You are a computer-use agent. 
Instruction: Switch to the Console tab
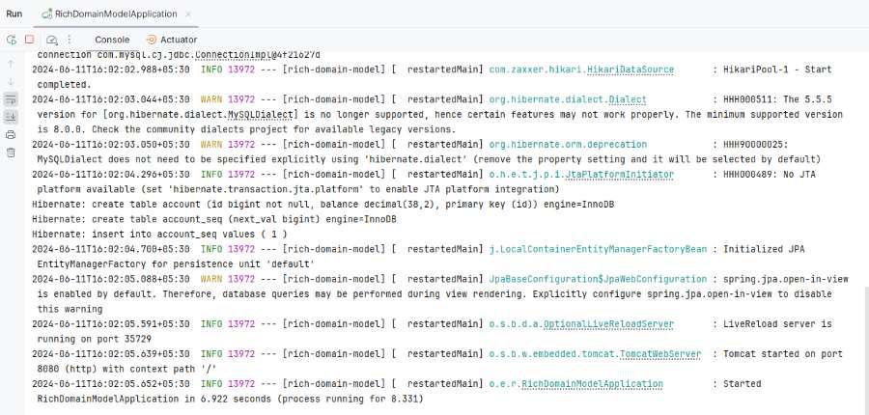point(112,40)
